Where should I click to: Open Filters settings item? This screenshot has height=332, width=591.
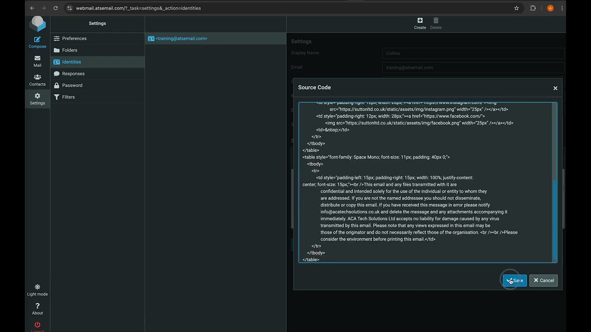pyautogui.click(x=97, y=97)
